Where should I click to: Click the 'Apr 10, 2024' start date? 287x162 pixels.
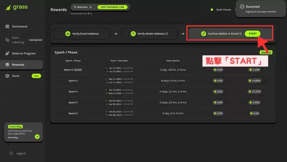[x=115, y=90]
